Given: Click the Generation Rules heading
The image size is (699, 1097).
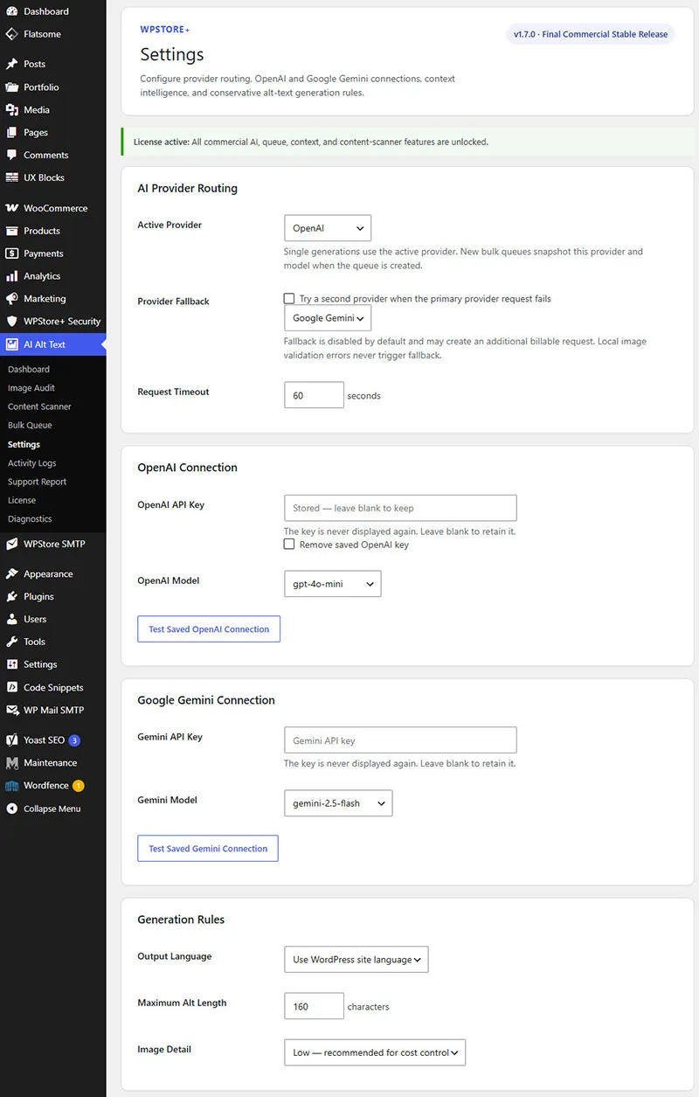Looking at the screenshot, I should [x=181, y=920].
